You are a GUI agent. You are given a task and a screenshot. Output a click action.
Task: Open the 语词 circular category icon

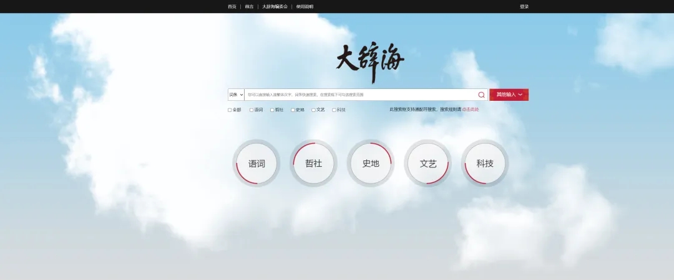[x=256, y=164]
